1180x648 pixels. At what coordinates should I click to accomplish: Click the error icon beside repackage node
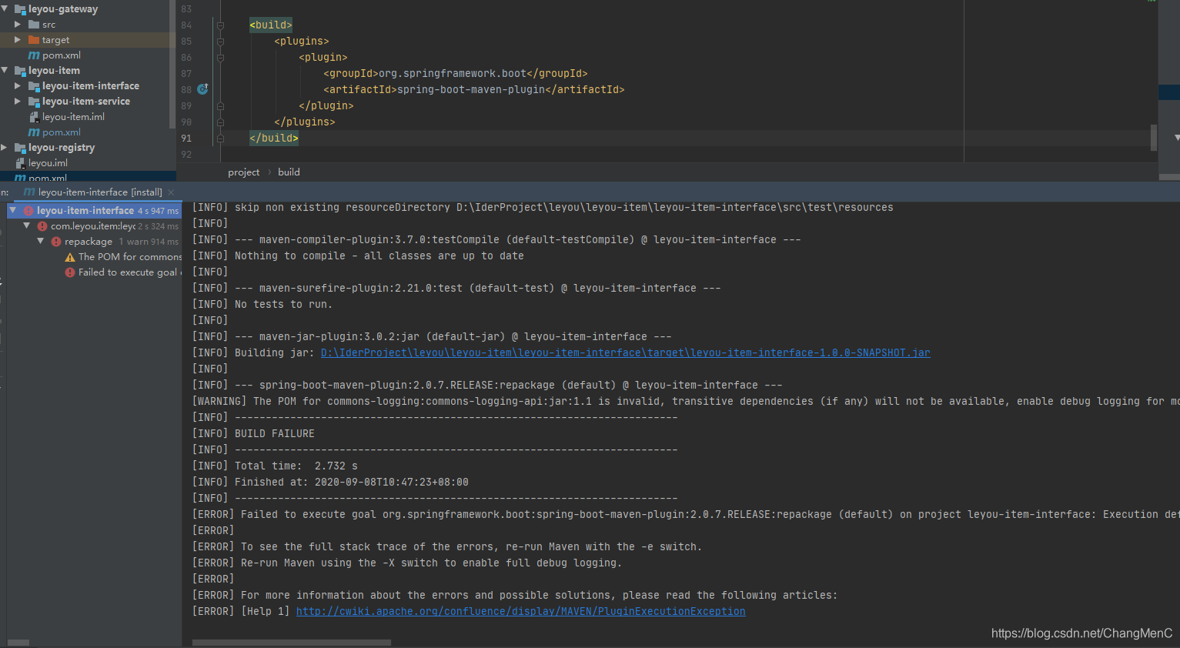click(x=56, y=242)
